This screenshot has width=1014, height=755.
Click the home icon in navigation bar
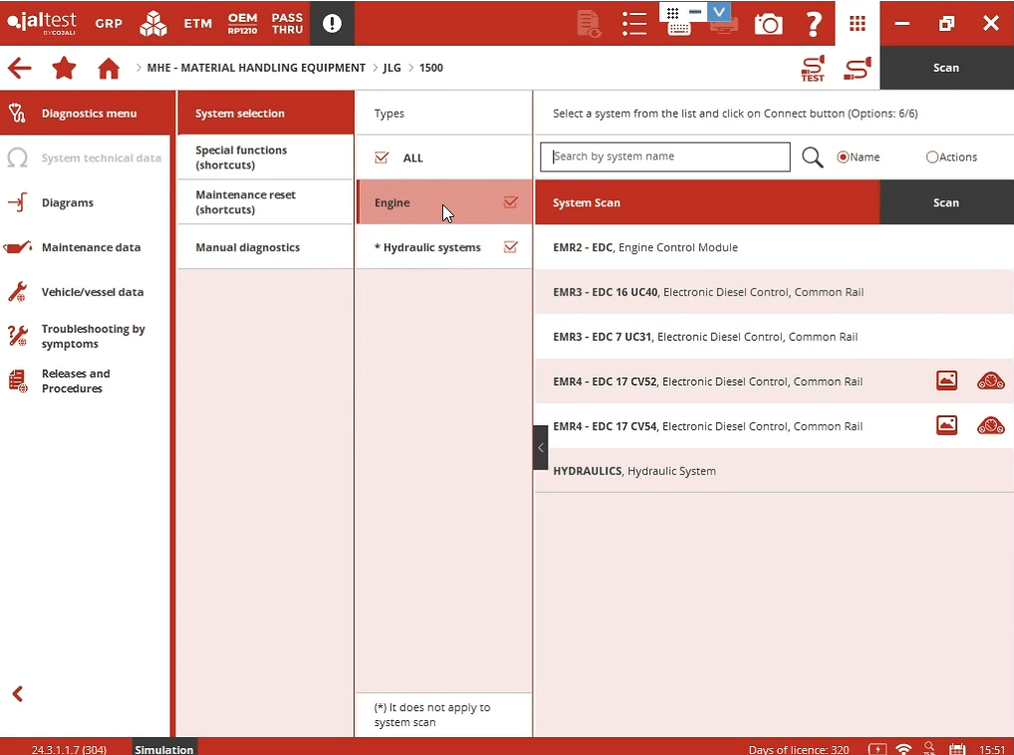(x=109, y=69)
